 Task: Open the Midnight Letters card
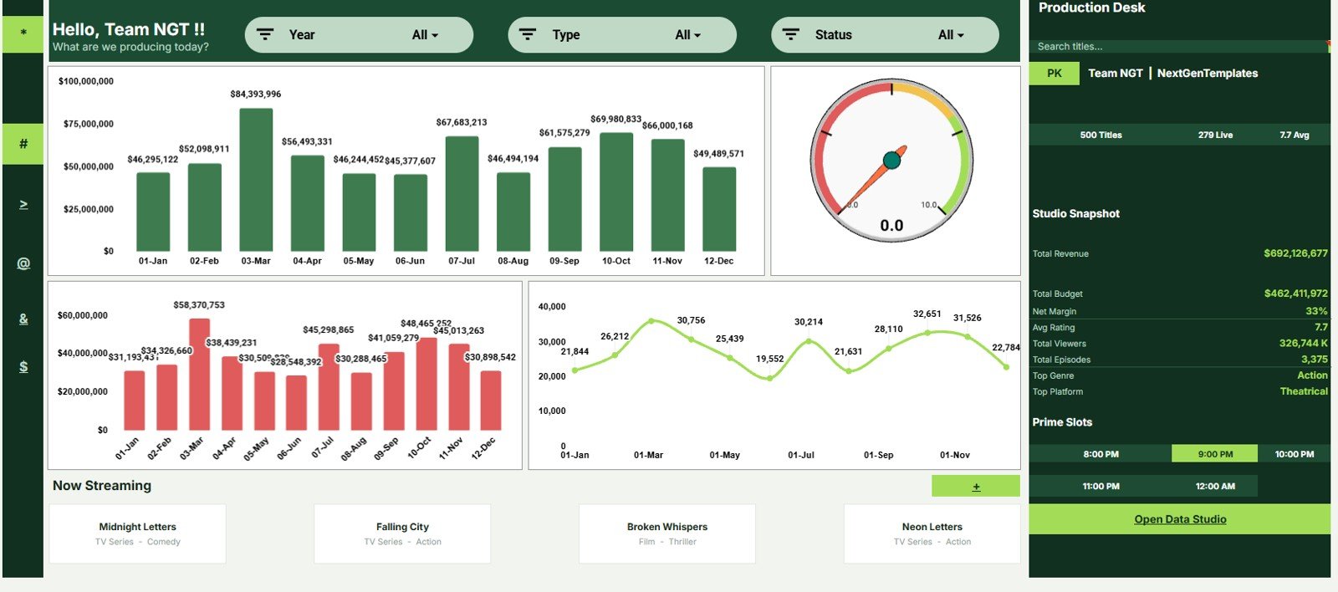point(138,533)
